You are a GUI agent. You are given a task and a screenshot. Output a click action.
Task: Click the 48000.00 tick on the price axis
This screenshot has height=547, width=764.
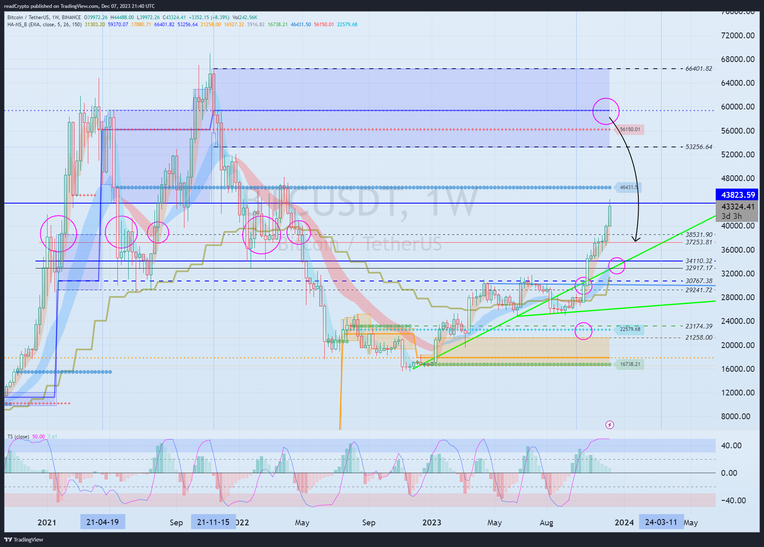(x=738, y=178)
